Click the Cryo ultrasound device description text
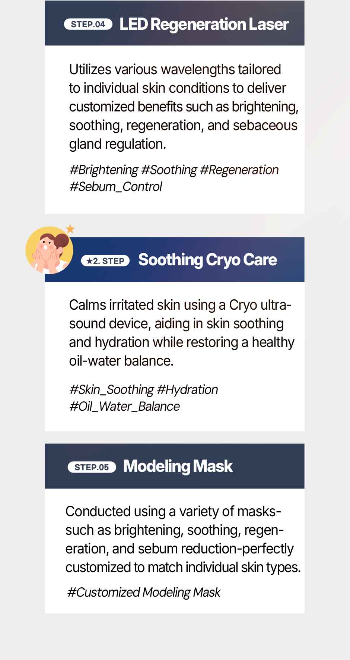The width and height of the screenshot is (350, 660). 182,333
